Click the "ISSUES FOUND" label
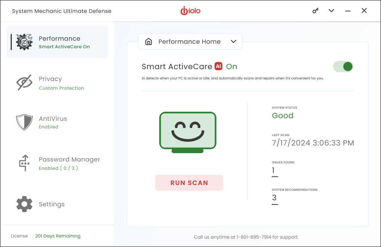This screenshot has height=247, width=381. [x=283, y=162]
